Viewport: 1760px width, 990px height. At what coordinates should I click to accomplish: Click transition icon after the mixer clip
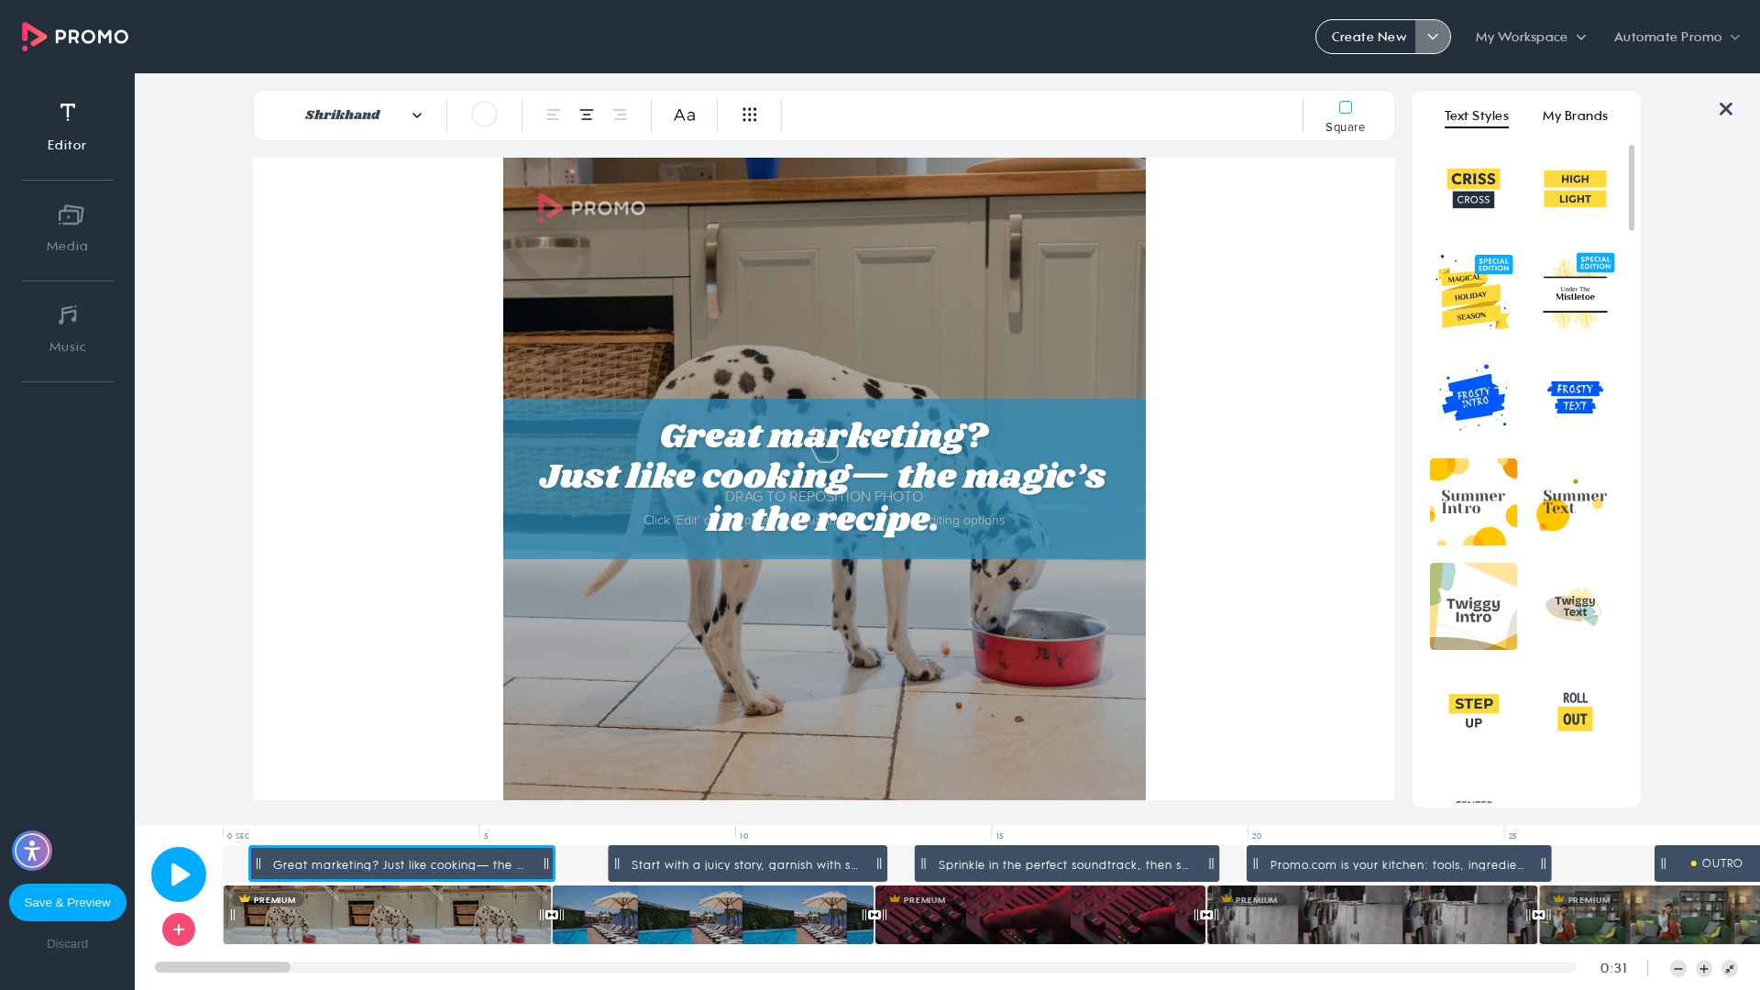click(1206, 915)
